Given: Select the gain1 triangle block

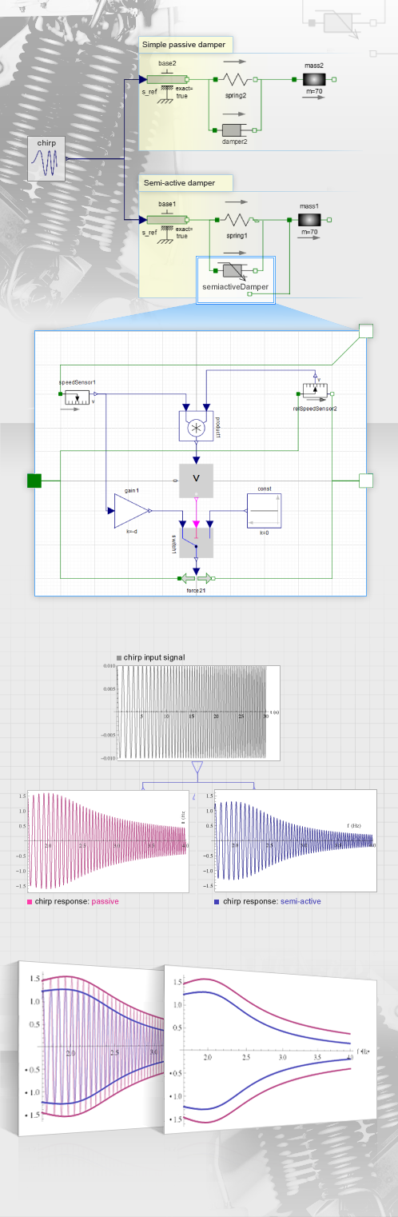Looking at the screenshot, I should click(133, 510).
